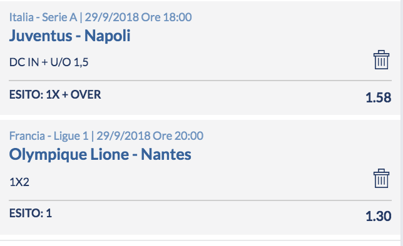Remove Olympique Lione - Nantes selection via trash icon
The width and height of the screenshot is (403, 246).
382,179
